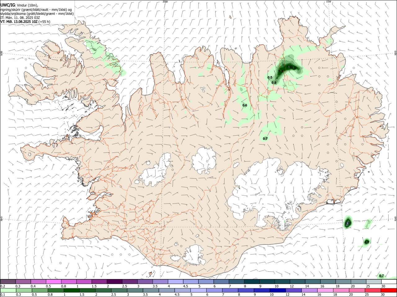Pick the 4 swatch in upper legend row
The image size is (397, 297).
(x=176, y=282)
